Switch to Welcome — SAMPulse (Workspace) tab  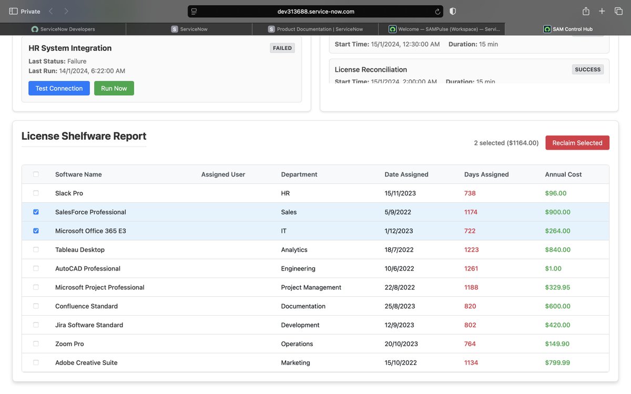[442, 29]
